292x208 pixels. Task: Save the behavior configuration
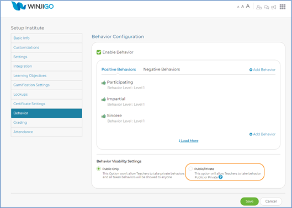coord(249,201)
